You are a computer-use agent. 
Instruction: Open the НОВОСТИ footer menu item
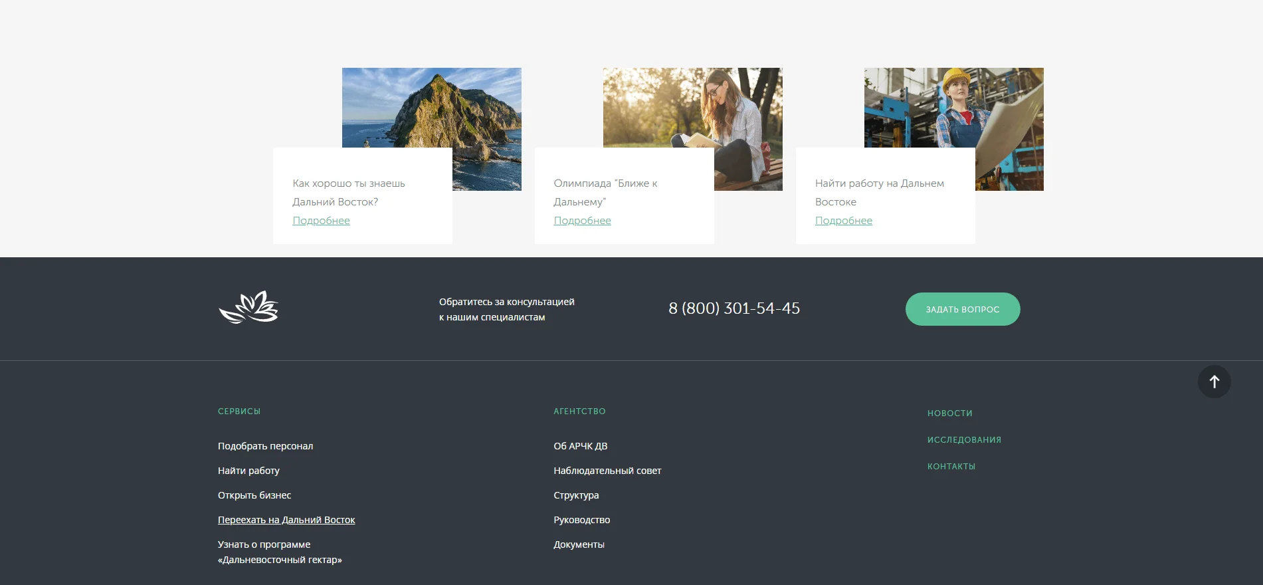(949, 413)
